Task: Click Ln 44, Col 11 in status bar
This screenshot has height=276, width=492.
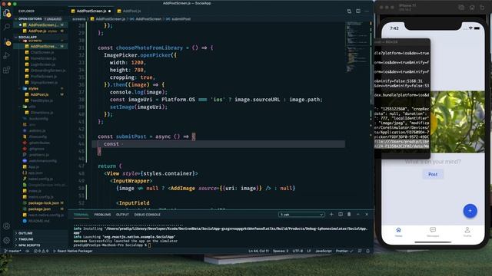Action: pos(258,251)
